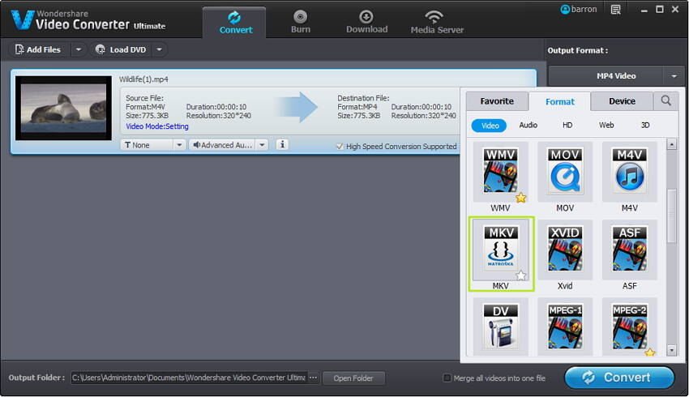Switch to the Device tab

coord(622,101)
